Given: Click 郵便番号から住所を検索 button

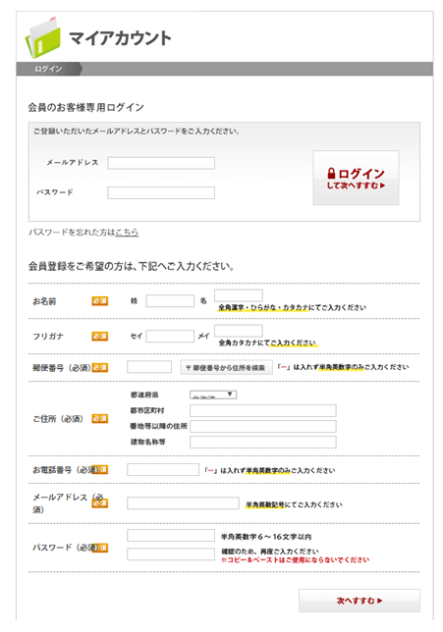Looking at the screenshot, I should point(226,367).
